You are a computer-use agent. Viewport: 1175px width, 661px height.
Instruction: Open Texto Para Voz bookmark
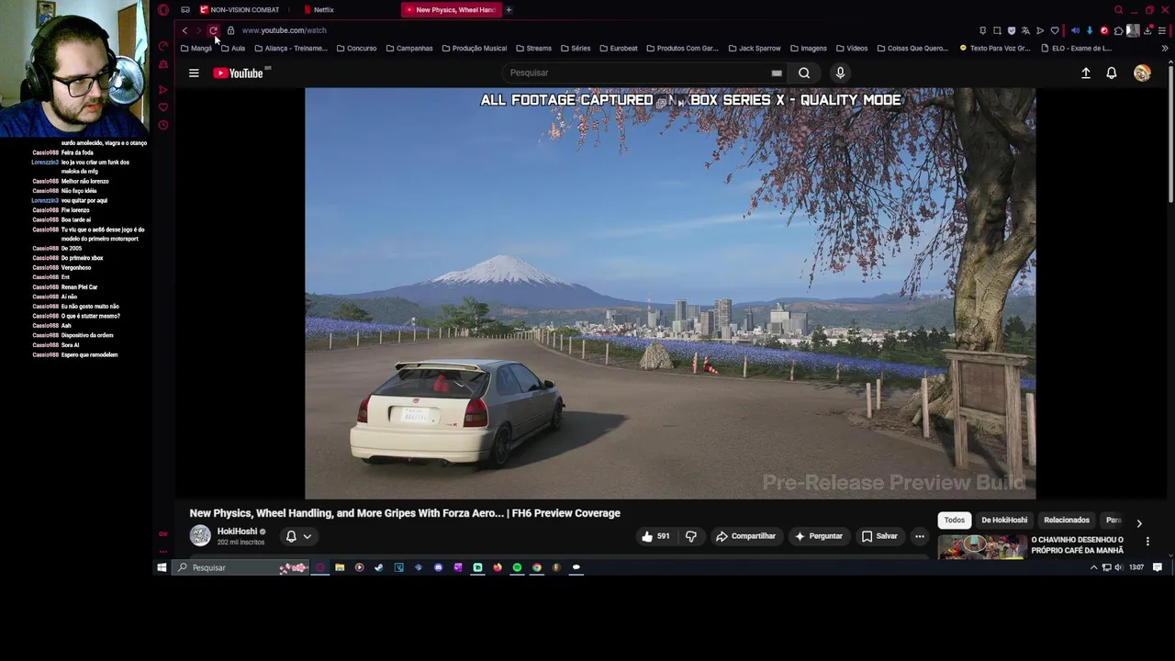(995, 48)
